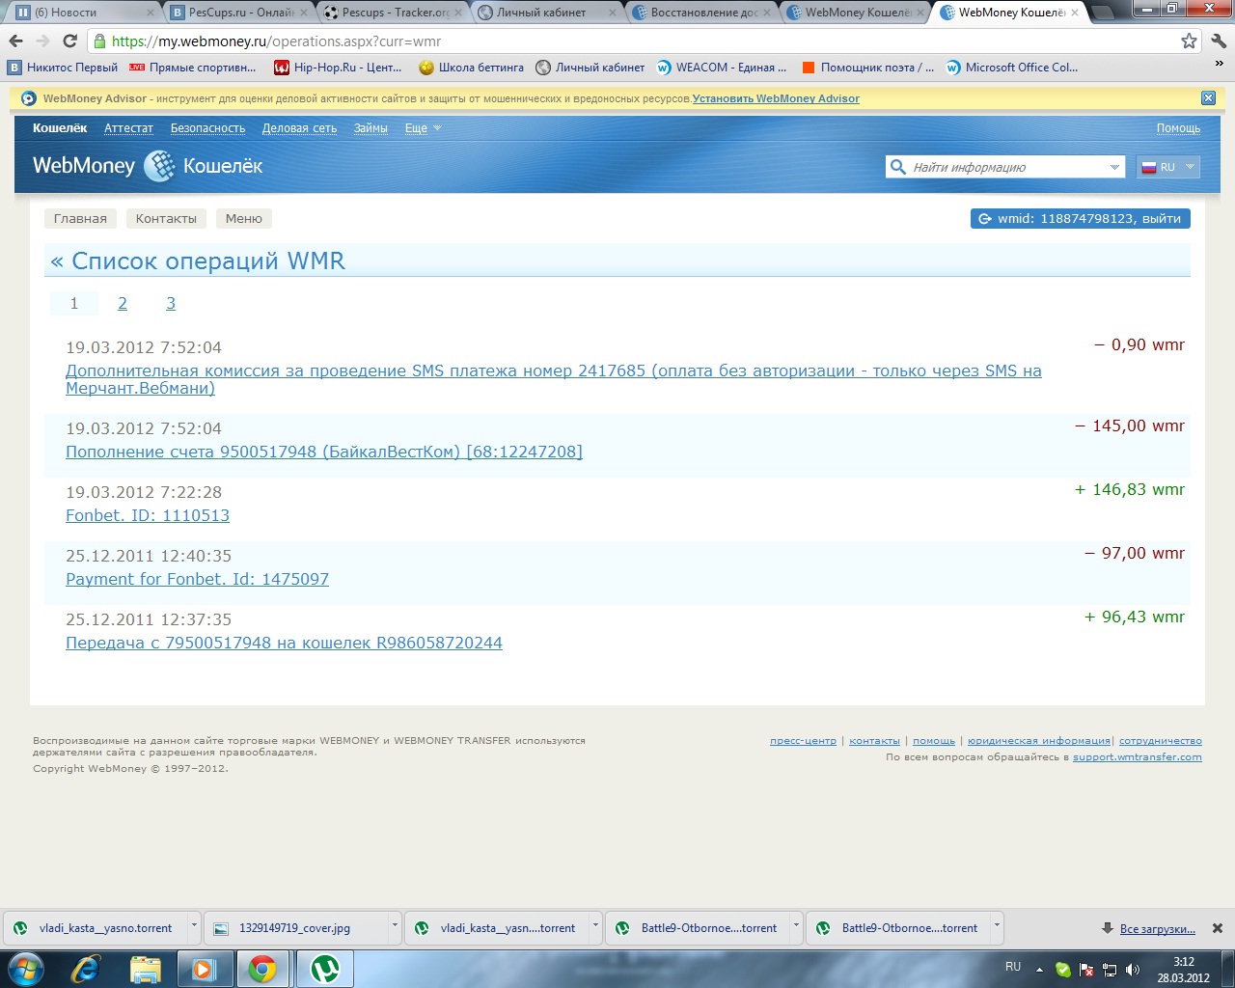The height and width of the screenshot is (988, 1235).
Task: Click the 'Найти информацию' search field
Action: coord(1005,167)
